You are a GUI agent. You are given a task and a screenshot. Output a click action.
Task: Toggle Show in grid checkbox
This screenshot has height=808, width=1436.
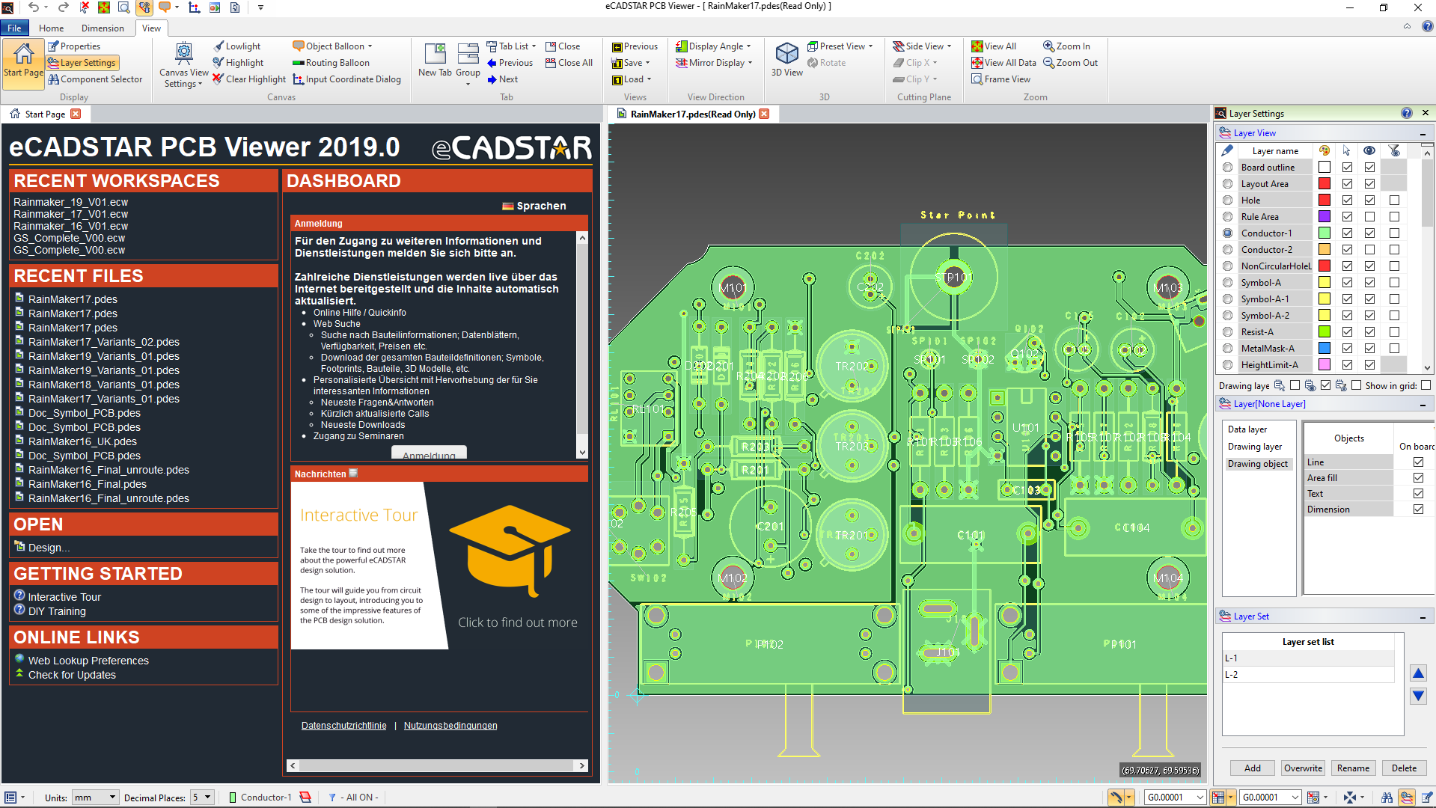1426,385
